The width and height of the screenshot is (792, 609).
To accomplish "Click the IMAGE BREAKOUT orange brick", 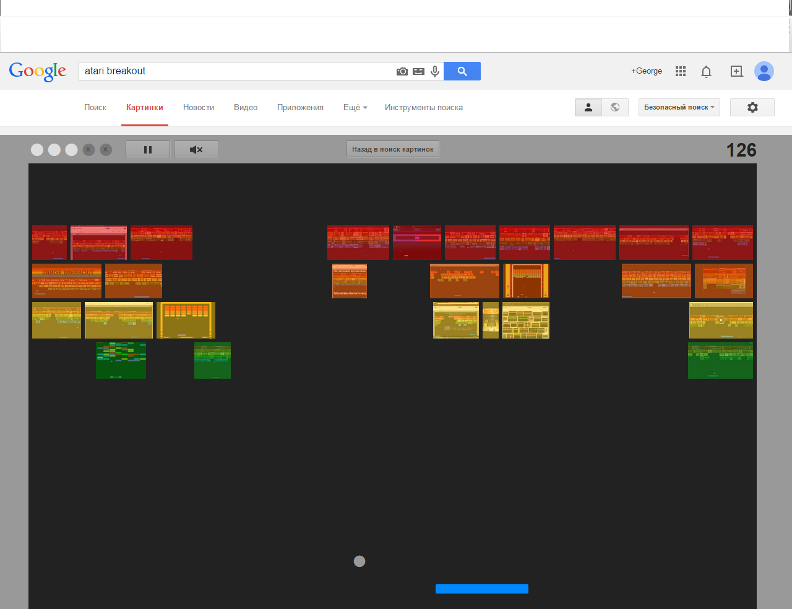I will click(x=67, y=281).
